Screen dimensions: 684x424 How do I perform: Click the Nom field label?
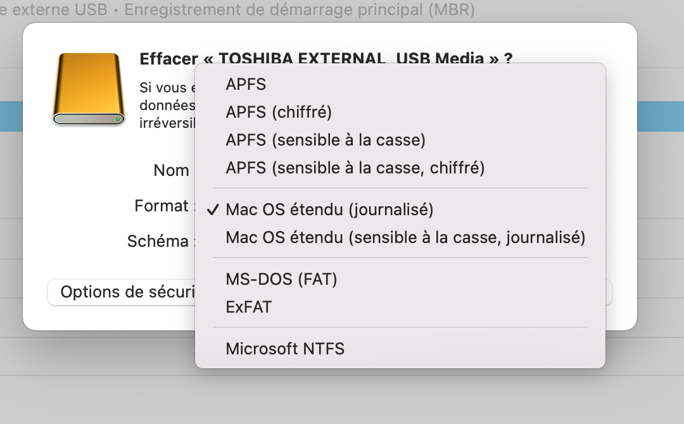(171, 170)
